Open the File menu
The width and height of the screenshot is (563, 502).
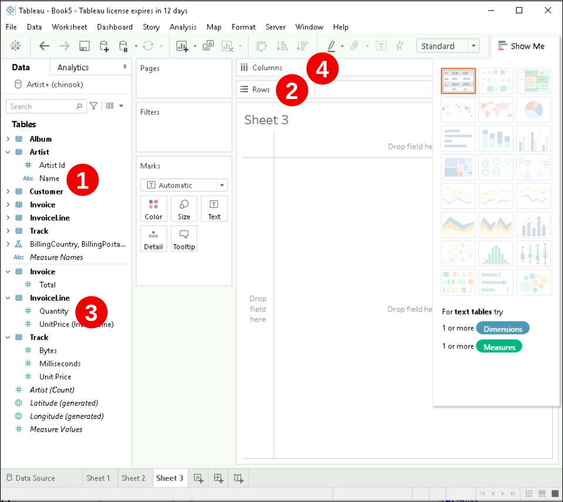(11, 27)
